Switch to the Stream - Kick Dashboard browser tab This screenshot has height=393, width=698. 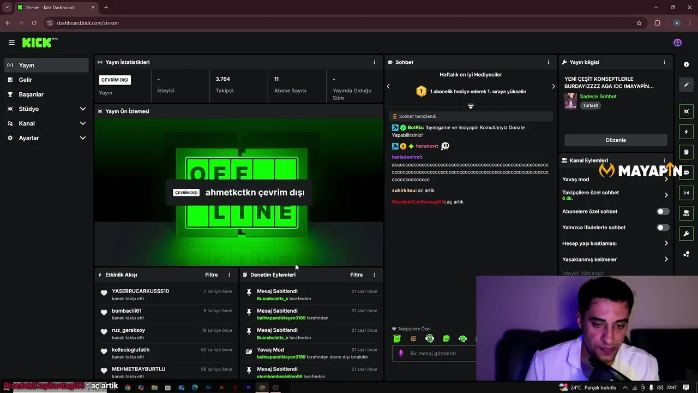[56, 8]
